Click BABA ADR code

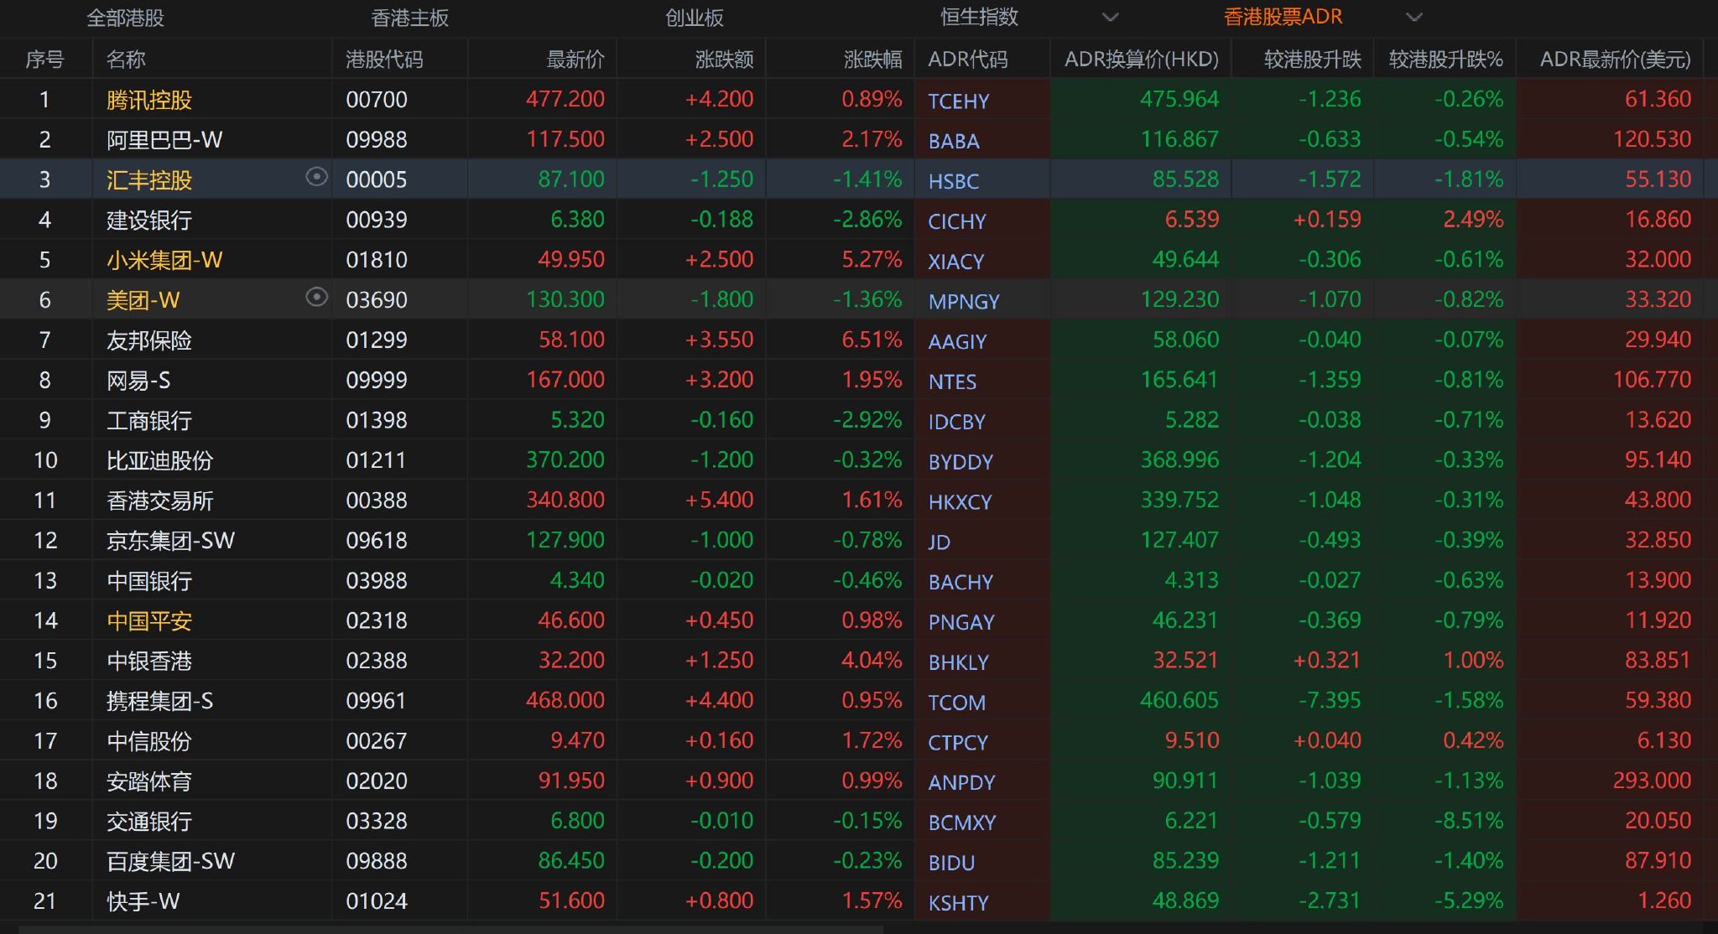tap(953, 141)
